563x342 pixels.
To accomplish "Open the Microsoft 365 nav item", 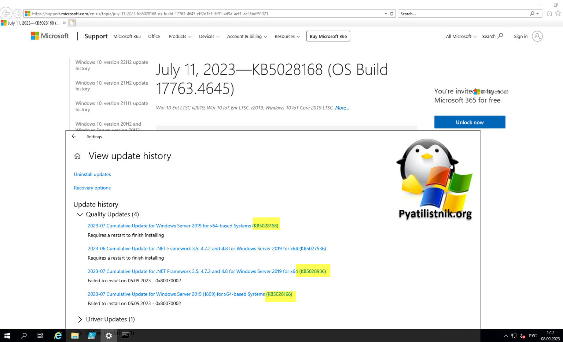I will click(127, 37).
